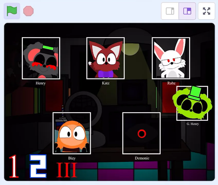Choose the blue-outlined number 2 option
Screen dimensions: 218x185
(x=38, y=166)
